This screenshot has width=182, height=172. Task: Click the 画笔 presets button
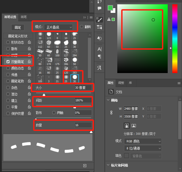coord(18,27)
